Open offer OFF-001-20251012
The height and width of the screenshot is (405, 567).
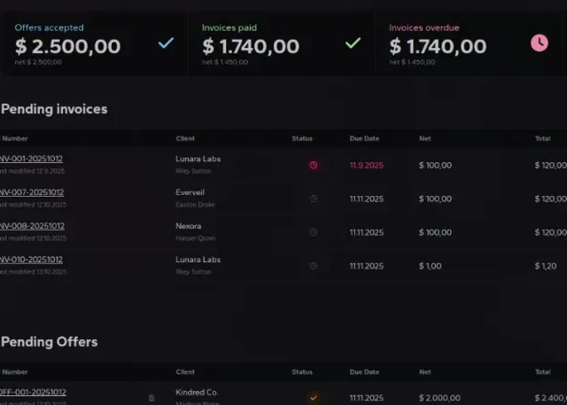(34, 393)
